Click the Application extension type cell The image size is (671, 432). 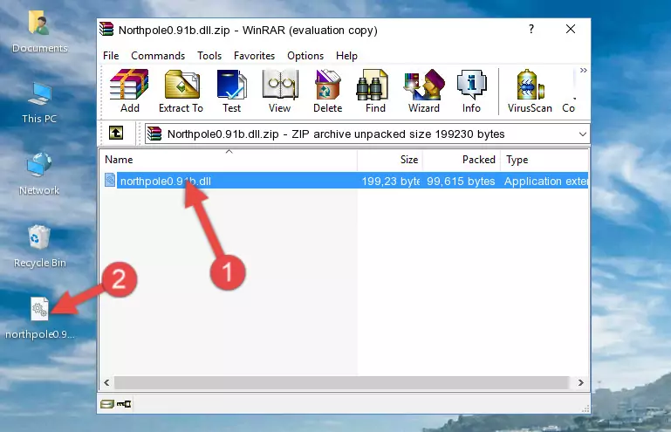click(x=545, y=182)
